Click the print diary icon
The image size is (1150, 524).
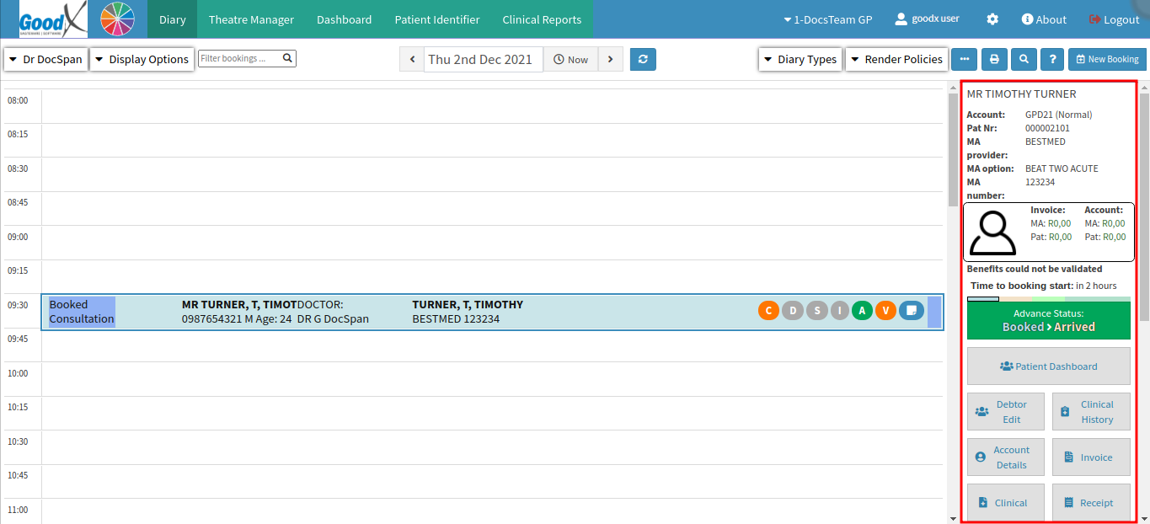tap(994, 59)
